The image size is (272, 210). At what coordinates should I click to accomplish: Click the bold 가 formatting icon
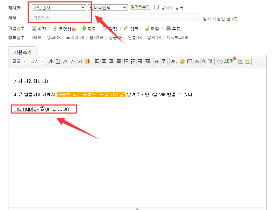point(50,61)
